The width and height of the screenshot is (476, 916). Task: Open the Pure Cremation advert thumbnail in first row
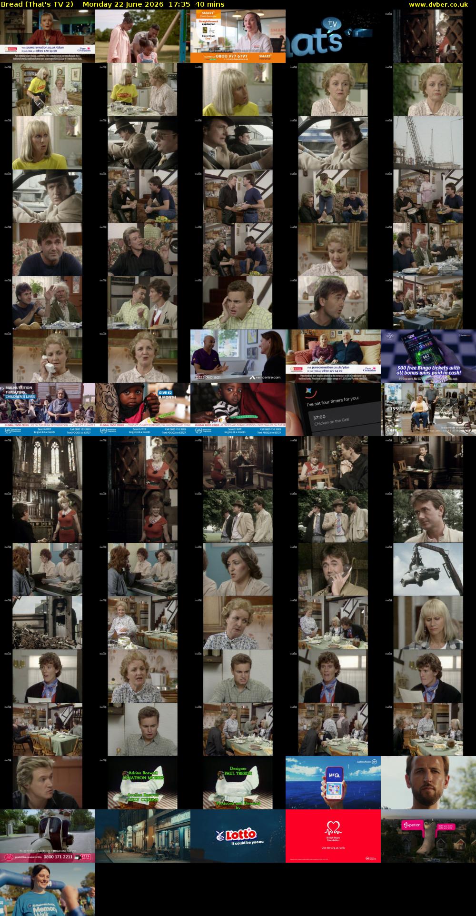(48, 36)
